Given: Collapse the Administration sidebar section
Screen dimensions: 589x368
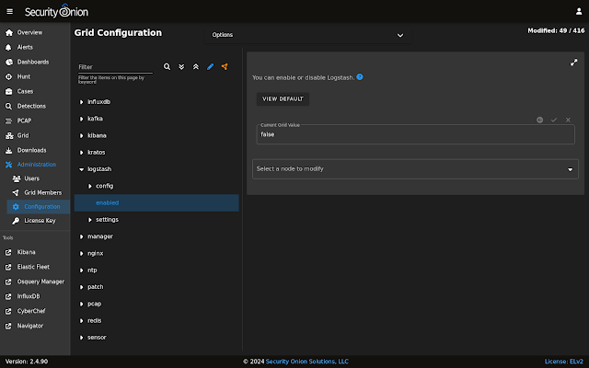Looking at the screenshot, I should tap(35, 165).
